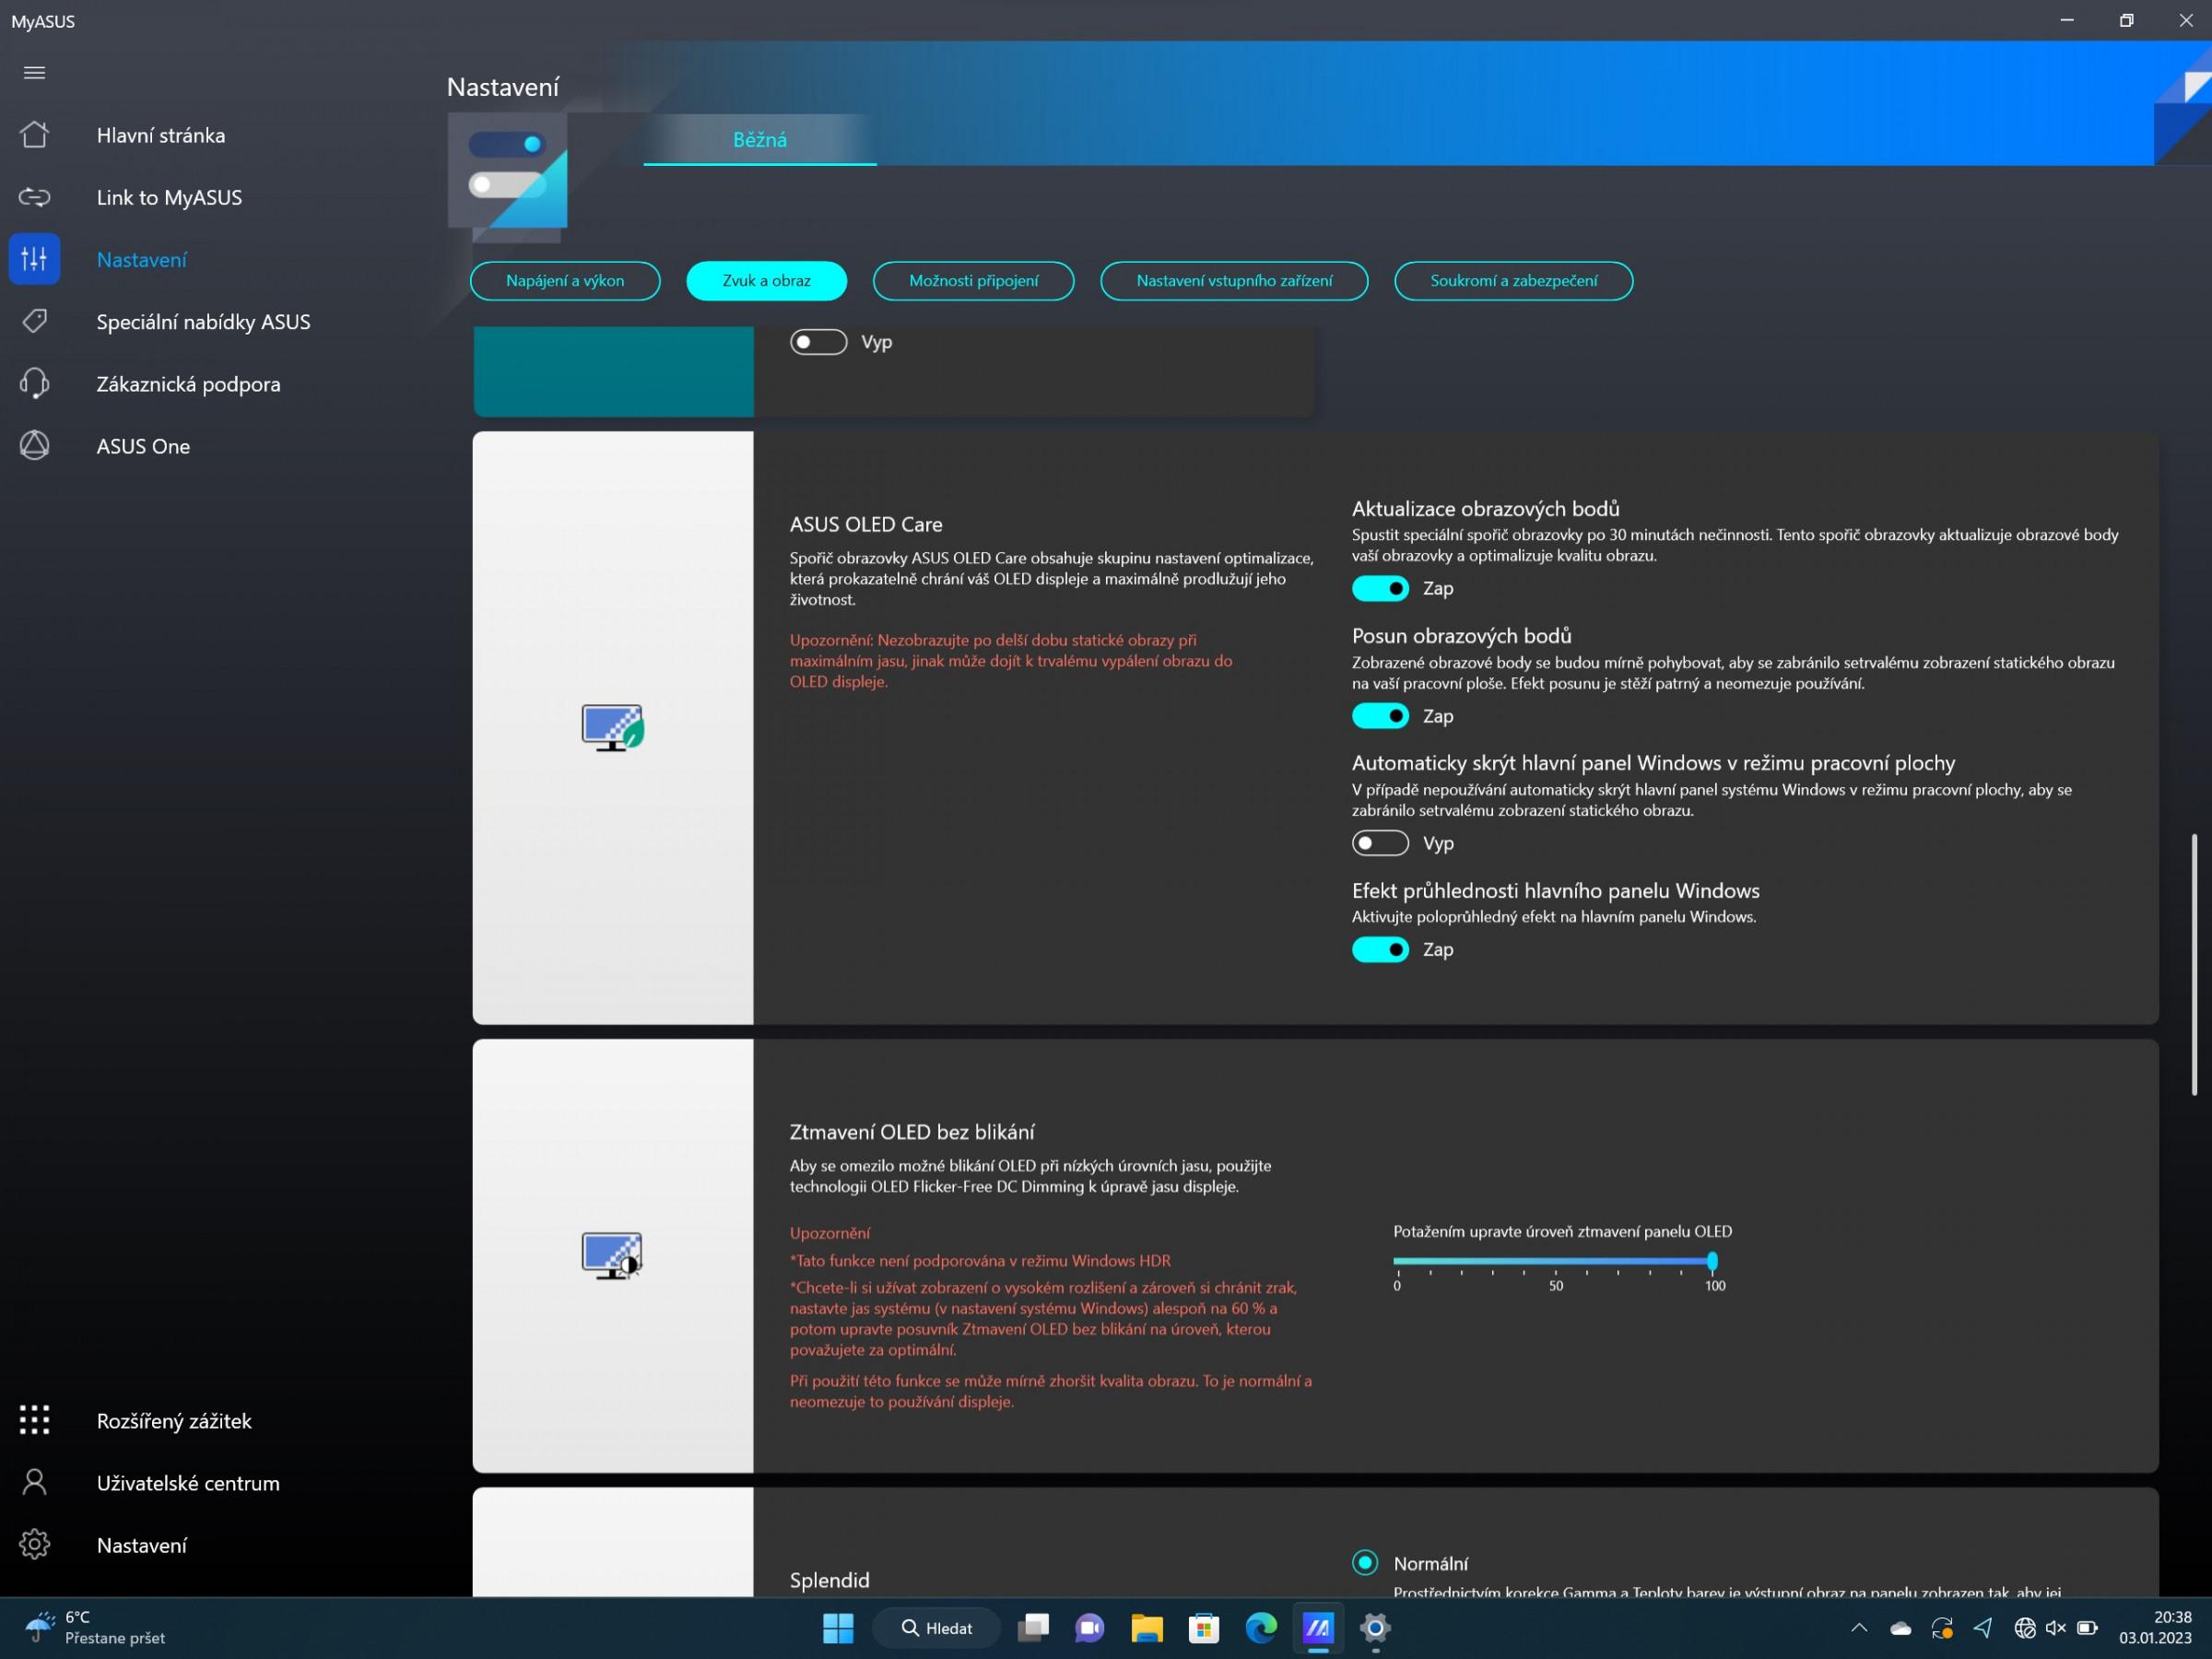The image size is (2212, 1659).
Task: Toggle the hamburger menu icon
Action: pyautogui.click(x=34, y=72)
